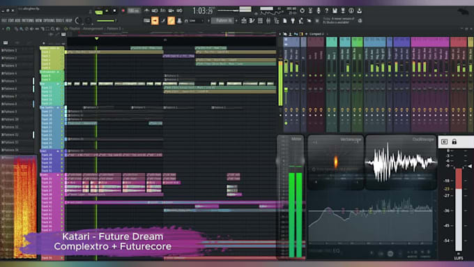Click the master pitch knob

pyautogui.click(x=88, y=21)
